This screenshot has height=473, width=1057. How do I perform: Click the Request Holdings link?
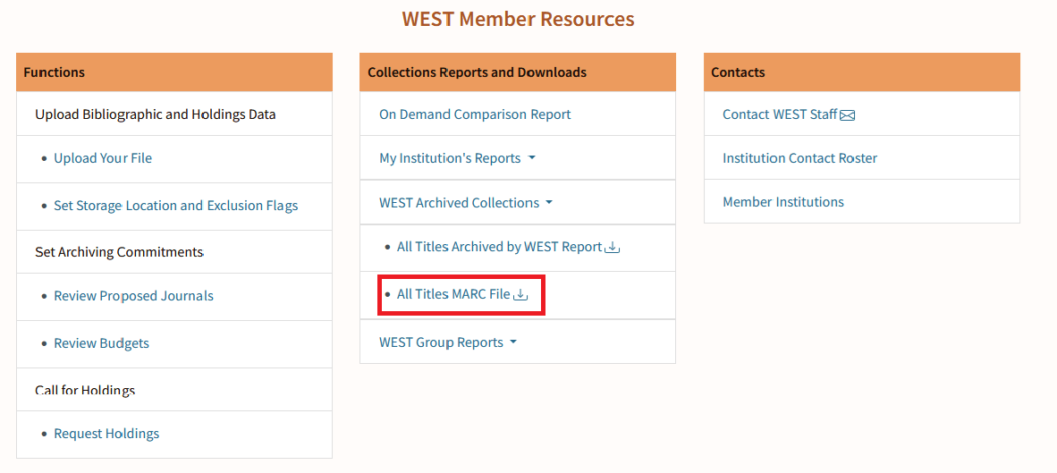[106, 434]
